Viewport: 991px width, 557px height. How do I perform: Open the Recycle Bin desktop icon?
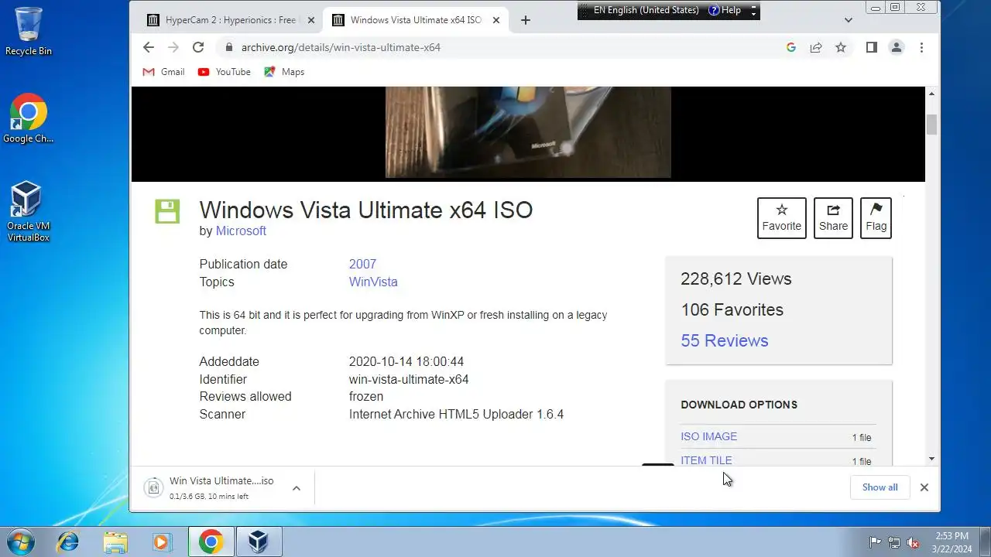tap(29, 32)
